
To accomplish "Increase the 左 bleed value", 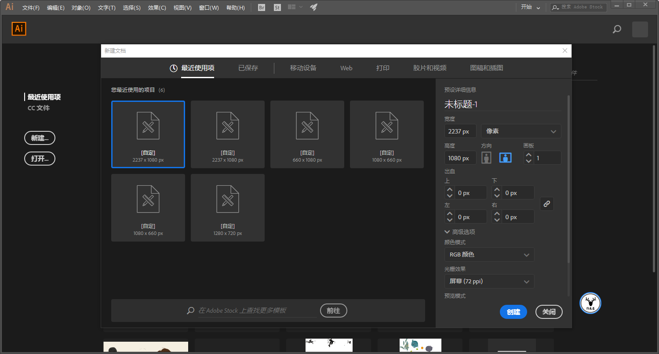I will pos(449,213).
